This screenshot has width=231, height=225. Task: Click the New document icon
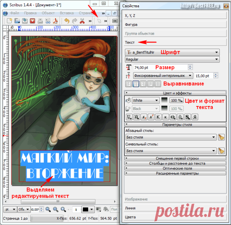tap(9, 21)
